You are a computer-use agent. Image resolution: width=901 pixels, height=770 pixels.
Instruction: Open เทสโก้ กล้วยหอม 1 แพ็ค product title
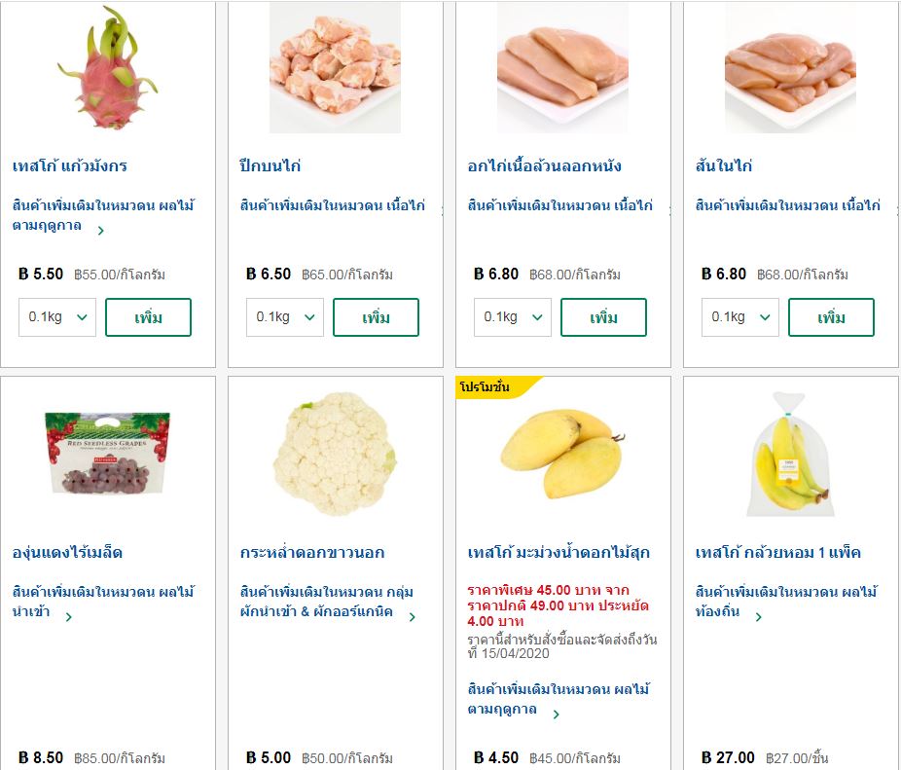[777, 553]
